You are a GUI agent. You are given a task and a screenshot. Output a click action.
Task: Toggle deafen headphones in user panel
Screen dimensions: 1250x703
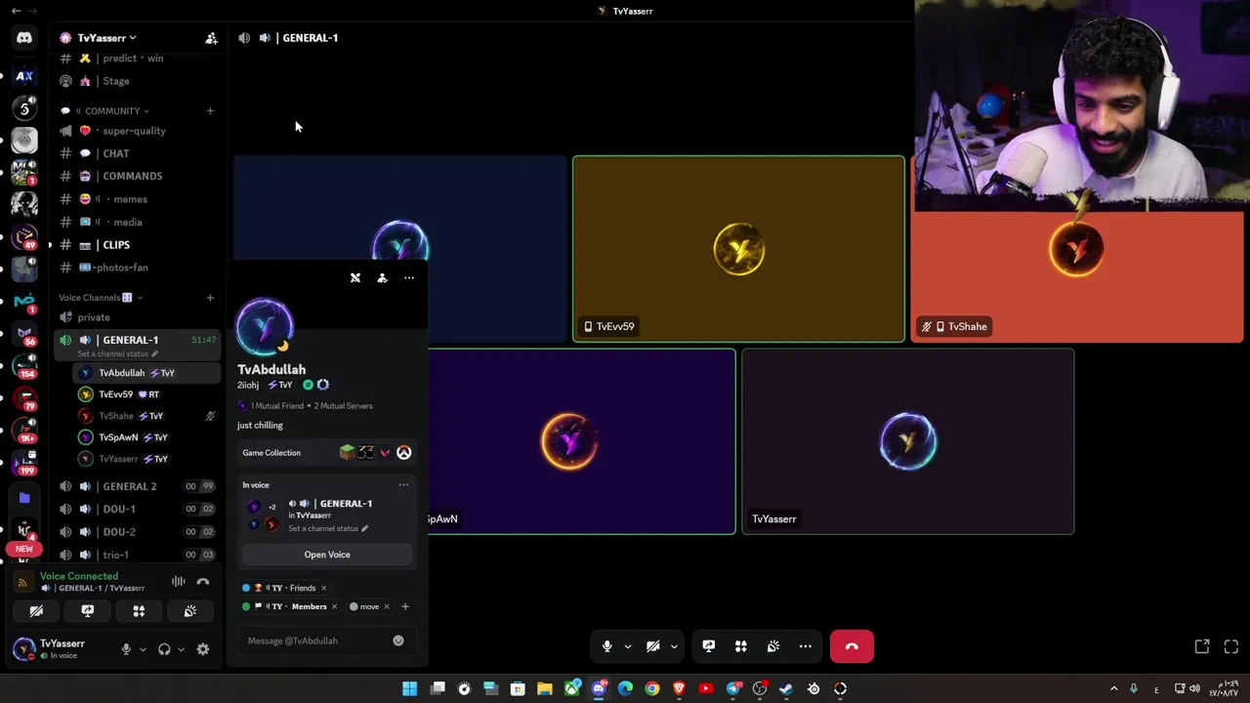pos(164,649)
